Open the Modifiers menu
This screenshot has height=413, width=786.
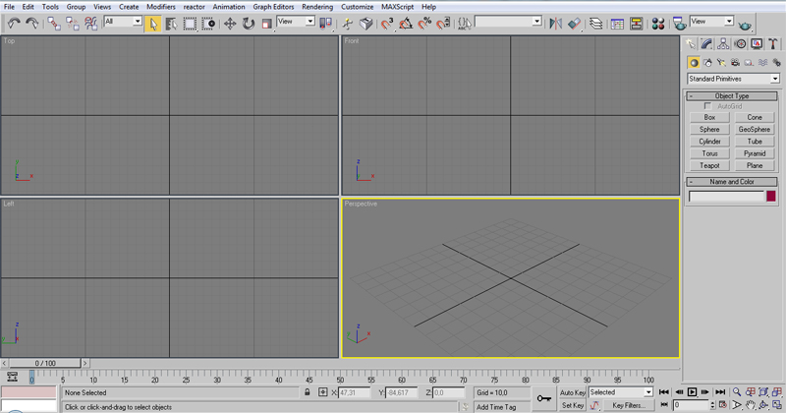(x=161, y=7)
